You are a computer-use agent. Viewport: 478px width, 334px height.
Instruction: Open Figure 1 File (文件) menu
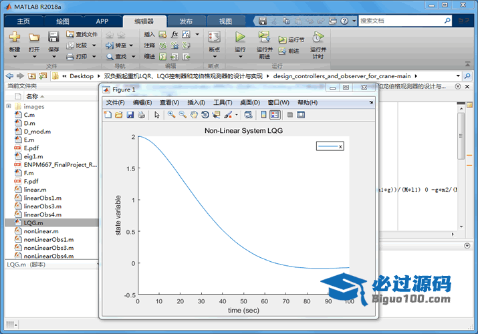coord(115,103)
